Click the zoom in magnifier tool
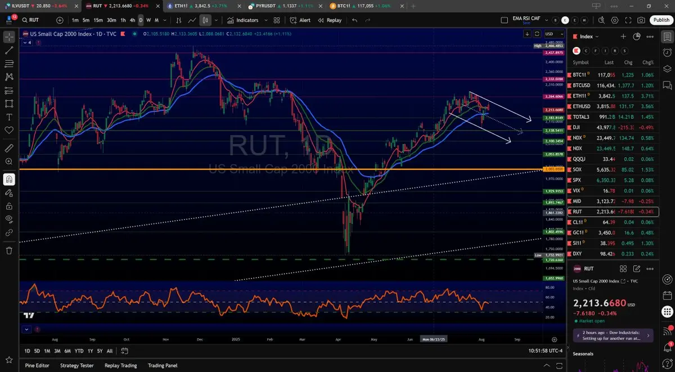This screenshot has width=675, height=372. point(9,162)
